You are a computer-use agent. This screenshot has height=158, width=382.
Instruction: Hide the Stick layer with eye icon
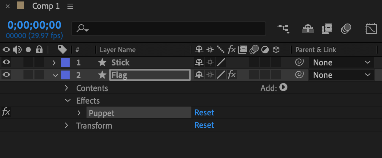[6, 62]
